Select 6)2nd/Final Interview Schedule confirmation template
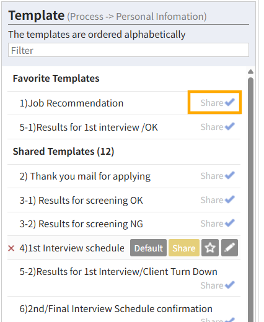This screenshot has width=264, height=322. [116, 309]
